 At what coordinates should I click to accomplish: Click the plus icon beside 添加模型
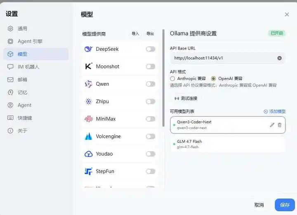coord(266,111)
